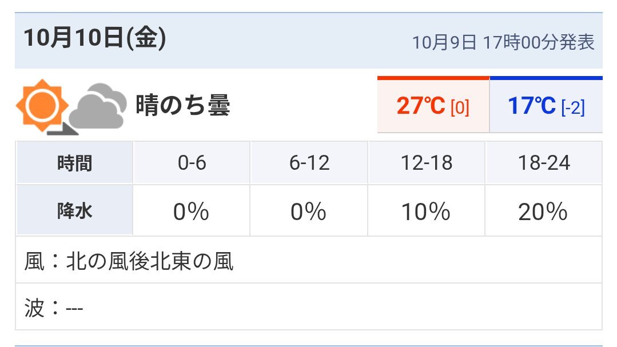Click the 時間 row header cell
Viewport: 617px width, 347px height.
(74, 163)
